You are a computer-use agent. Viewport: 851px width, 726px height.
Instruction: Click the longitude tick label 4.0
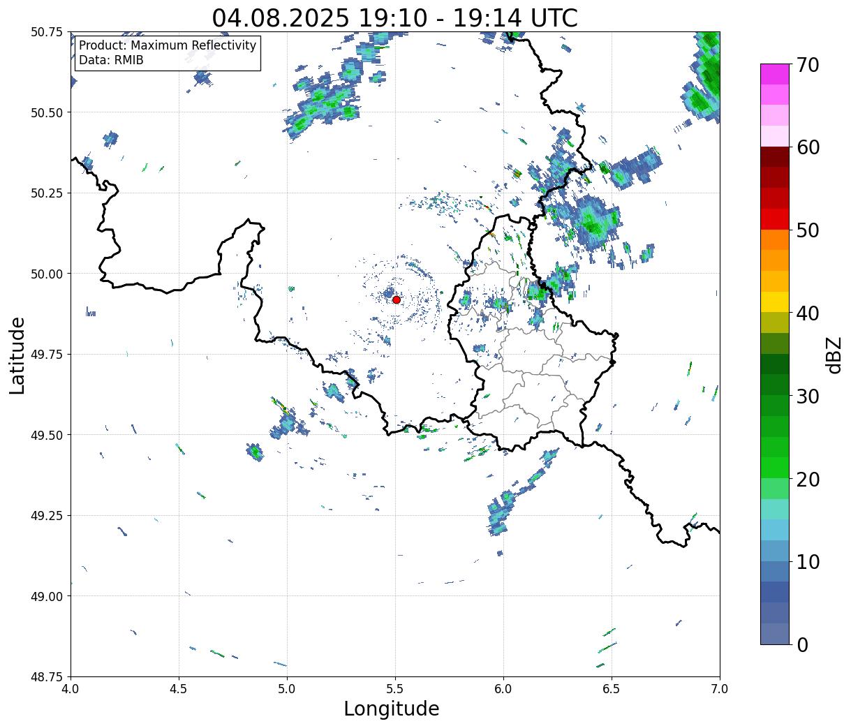pos(71,688)
